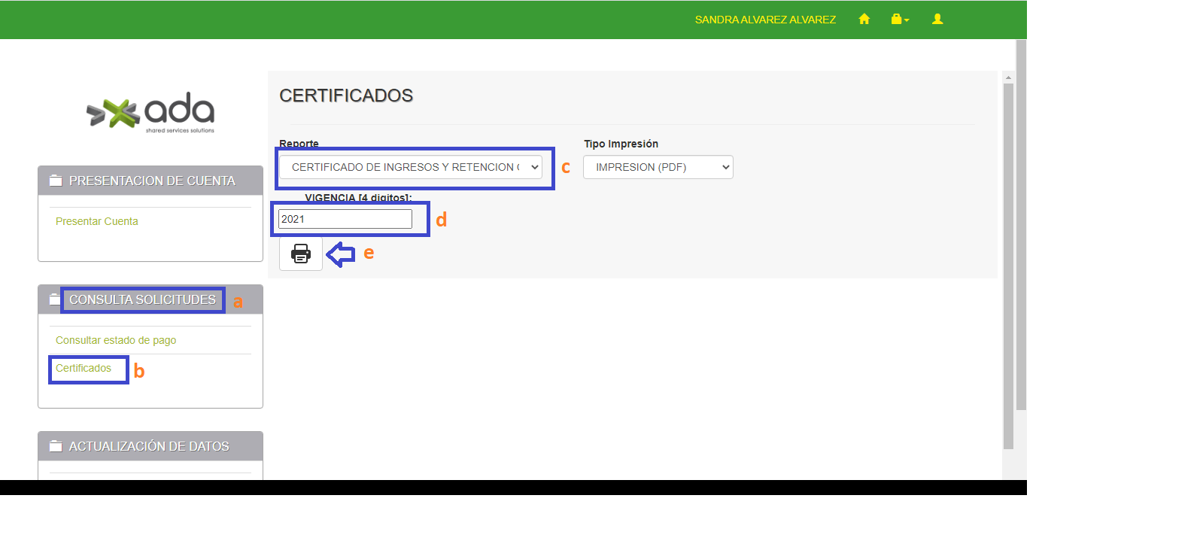Click the folder icon beside PRESENTACION DE CUENTA
This screenshot has width=1203, height=550.
(56, 181)
